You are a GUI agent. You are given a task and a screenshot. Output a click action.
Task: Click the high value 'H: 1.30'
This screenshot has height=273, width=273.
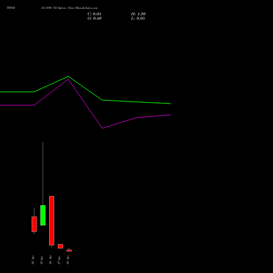pos(138,14)
